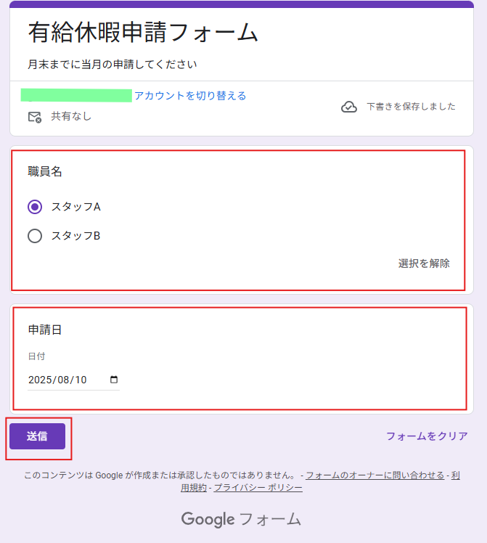Click the 共有なし label
The height and width of the screenshot is (543, 487).
(71, 116)
